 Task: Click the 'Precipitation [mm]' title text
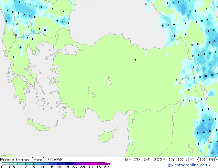tap(22, 160)
